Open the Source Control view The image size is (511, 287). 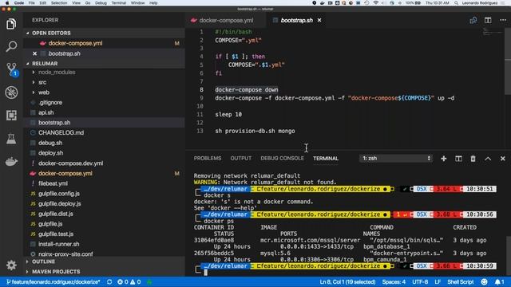point(11,69)
